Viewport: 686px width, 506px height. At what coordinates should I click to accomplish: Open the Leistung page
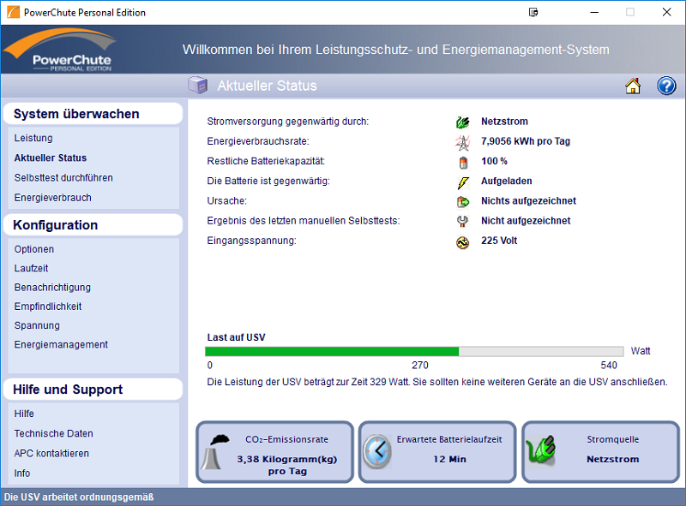click(33, 138)
